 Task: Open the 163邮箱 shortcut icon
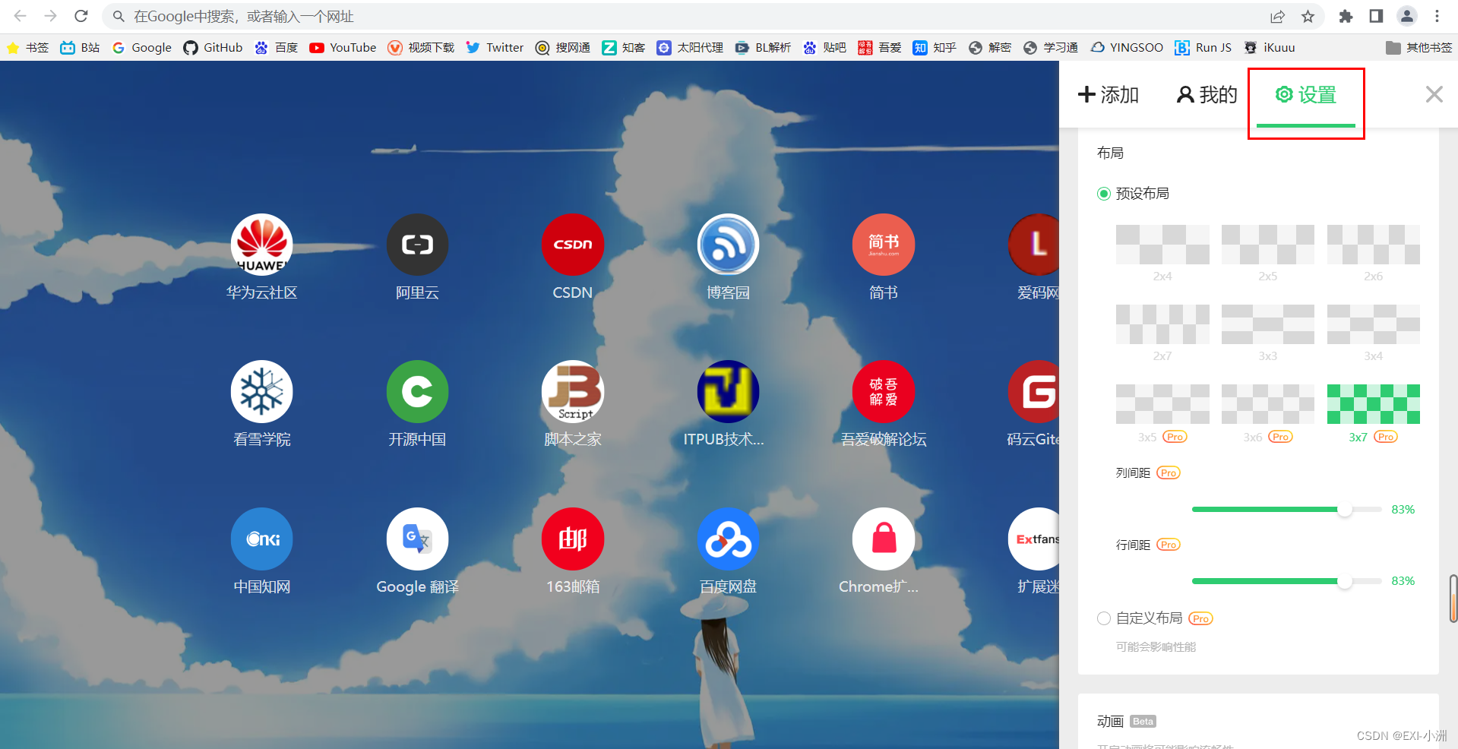[x=573, y=539]
